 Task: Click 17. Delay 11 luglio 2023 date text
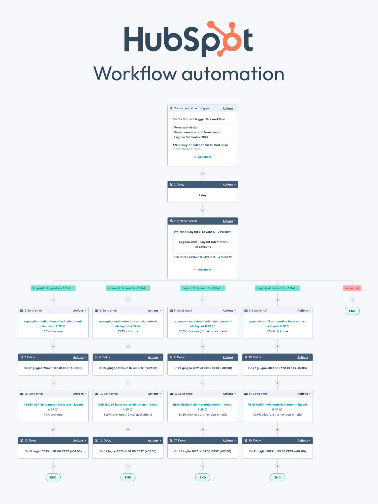203,451
